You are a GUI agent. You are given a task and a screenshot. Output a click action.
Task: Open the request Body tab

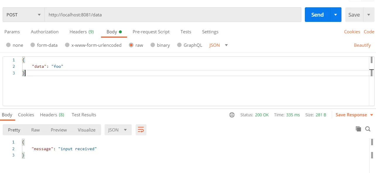[114, 32]
